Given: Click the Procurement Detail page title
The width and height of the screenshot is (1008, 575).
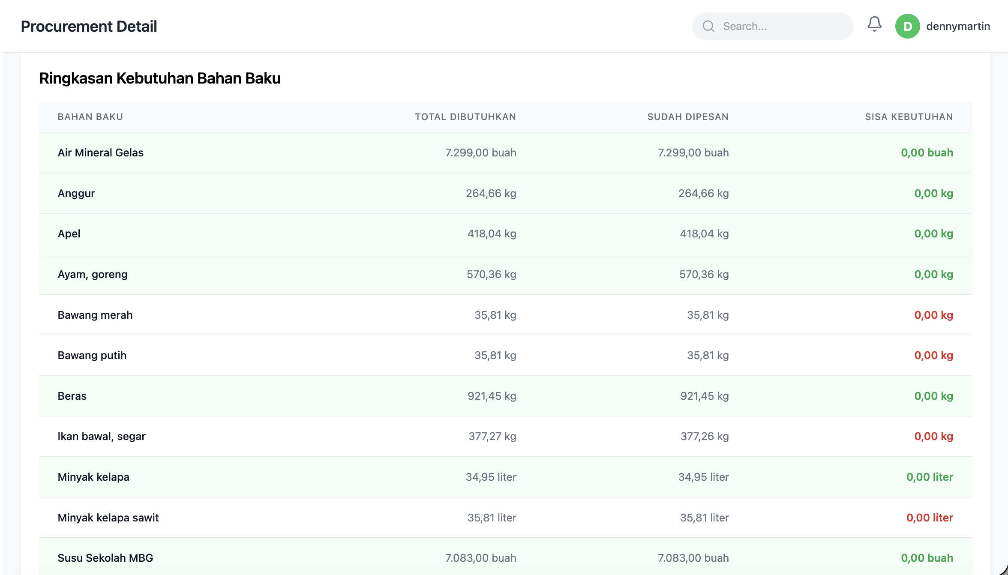Looking at the screenshot, I should [89, 27].
